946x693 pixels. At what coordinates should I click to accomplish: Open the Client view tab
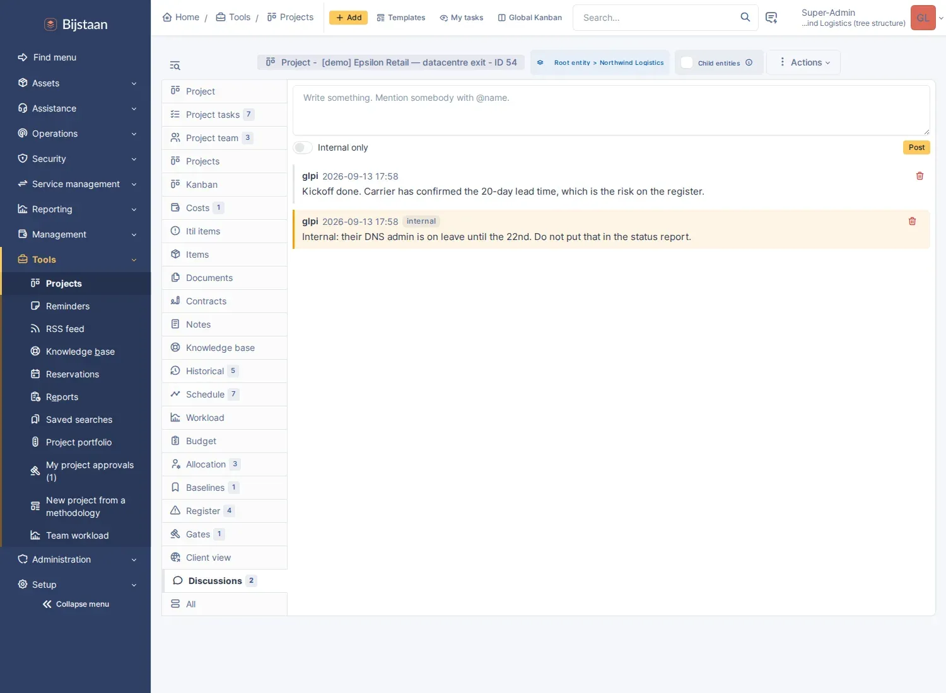pos(225,558)
